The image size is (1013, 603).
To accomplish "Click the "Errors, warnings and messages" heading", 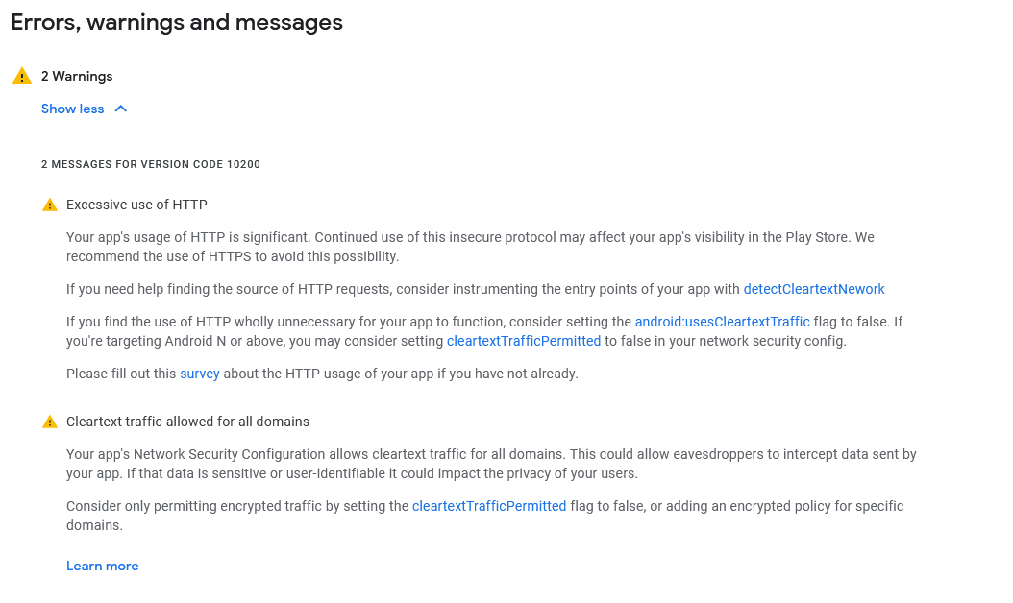I will (x=177, y=23).
